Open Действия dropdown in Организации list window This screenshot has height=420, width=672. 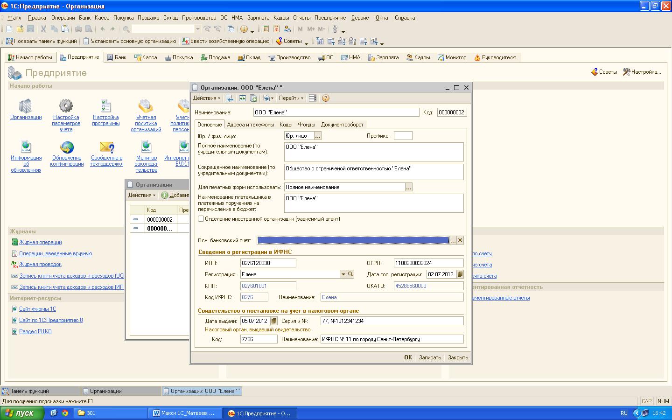pos(142,195)
